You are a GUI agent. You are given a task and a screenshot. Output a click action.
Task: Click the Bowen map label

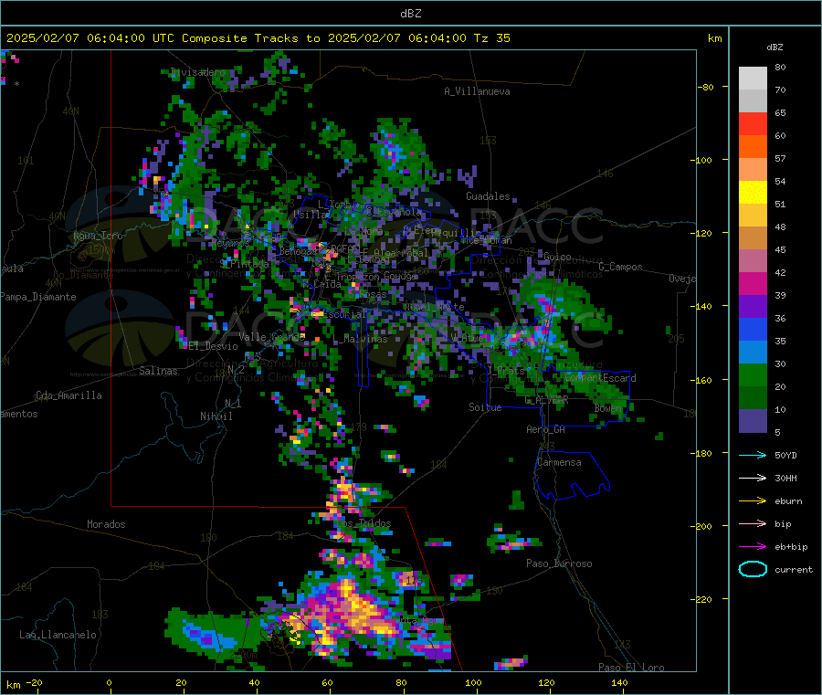[x=608, y=407]
